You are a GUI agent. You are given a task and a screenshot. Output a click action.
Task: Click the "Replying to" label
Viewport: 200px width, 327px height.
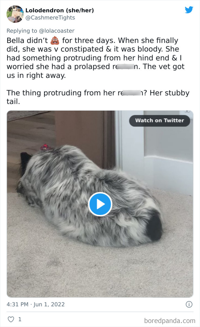(x=22, y=31)
